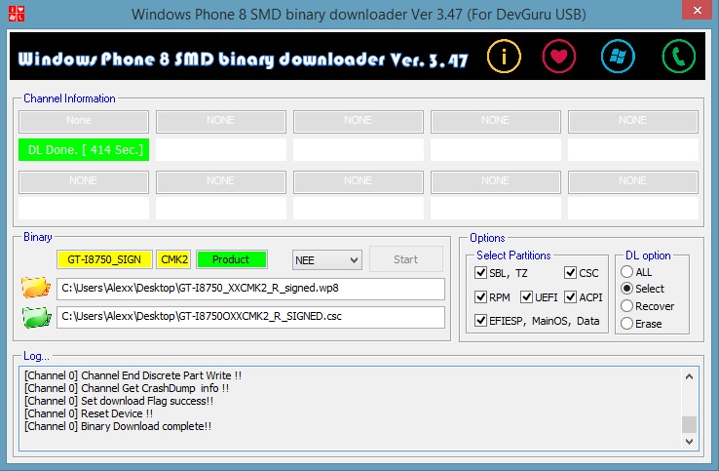The height and width of the screenshot is (471, 719).
Task: Close the SMD downloader window
Action: (x=697, y=10)
